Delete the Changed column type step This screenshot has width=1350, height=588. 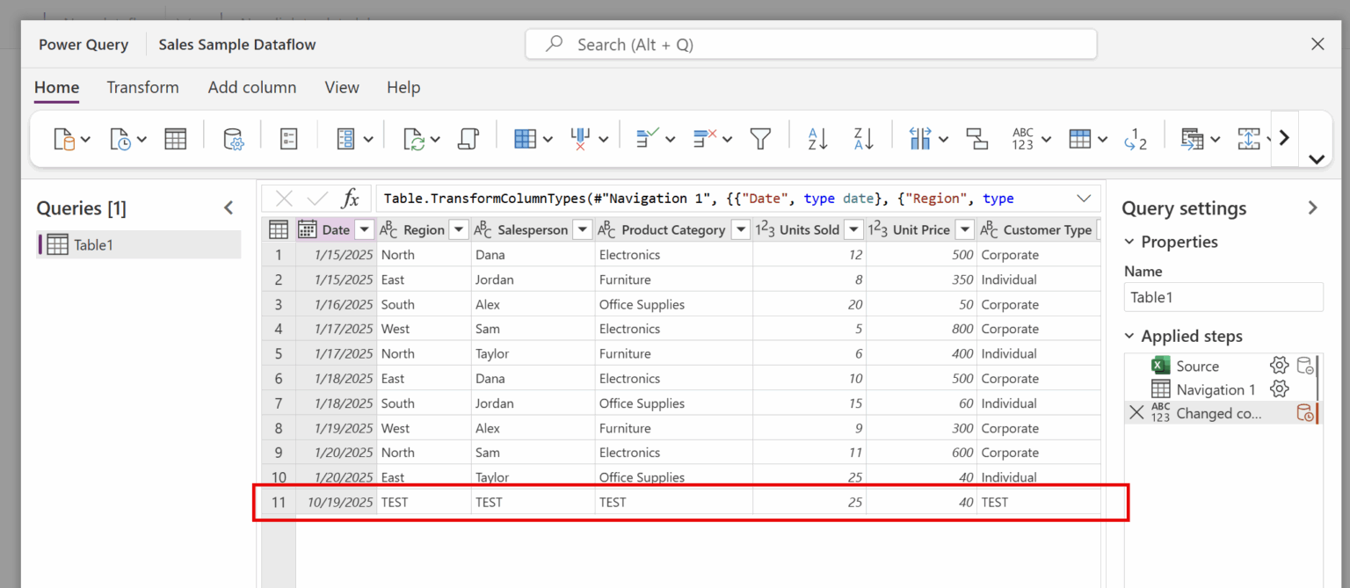click(1136, 413)
